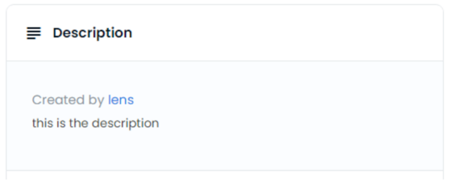Click the word 'by' before lens
Viewport: 452px width, 184px height.
[x=96, y=101]
